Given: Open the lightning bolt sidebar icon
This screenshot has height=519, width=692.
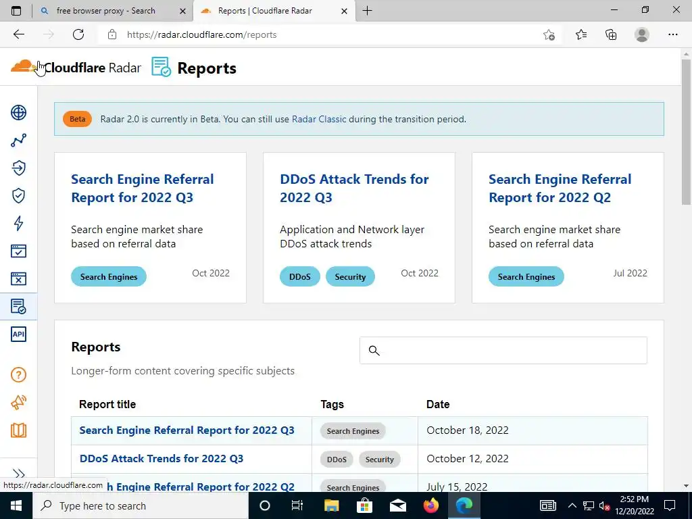Looking at the screenshot, I should point(18,224).
